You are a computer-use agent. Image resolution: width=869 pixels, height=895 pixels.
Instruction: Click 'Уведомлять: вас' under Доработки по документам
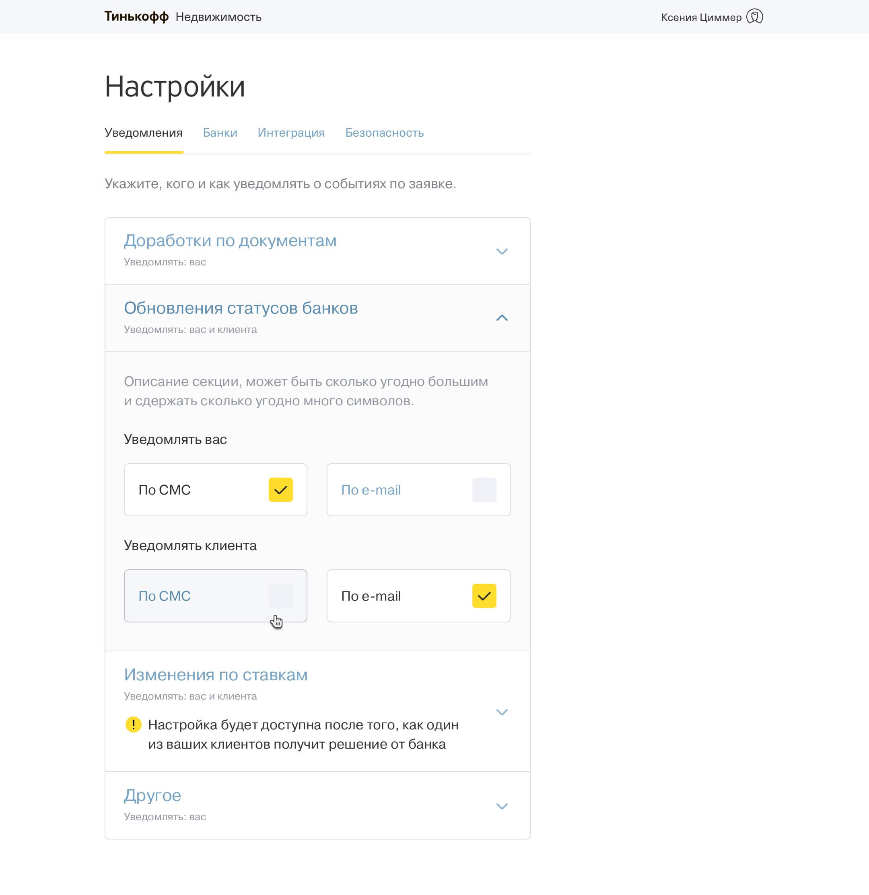[x=165, y=262]
